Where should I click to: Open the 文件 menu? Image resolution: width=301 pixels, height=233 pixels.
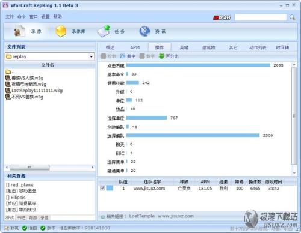pos(10,17)
